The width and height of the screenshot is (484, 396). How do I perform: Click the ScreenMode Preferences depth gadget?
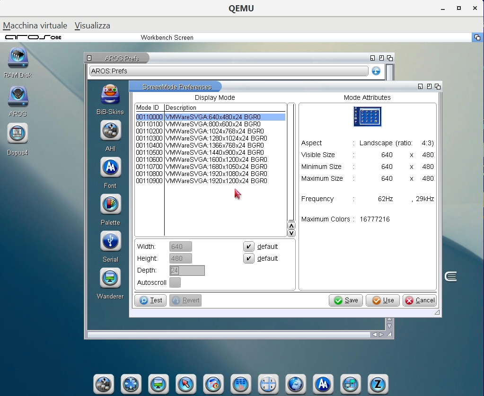tap(437, 87)
